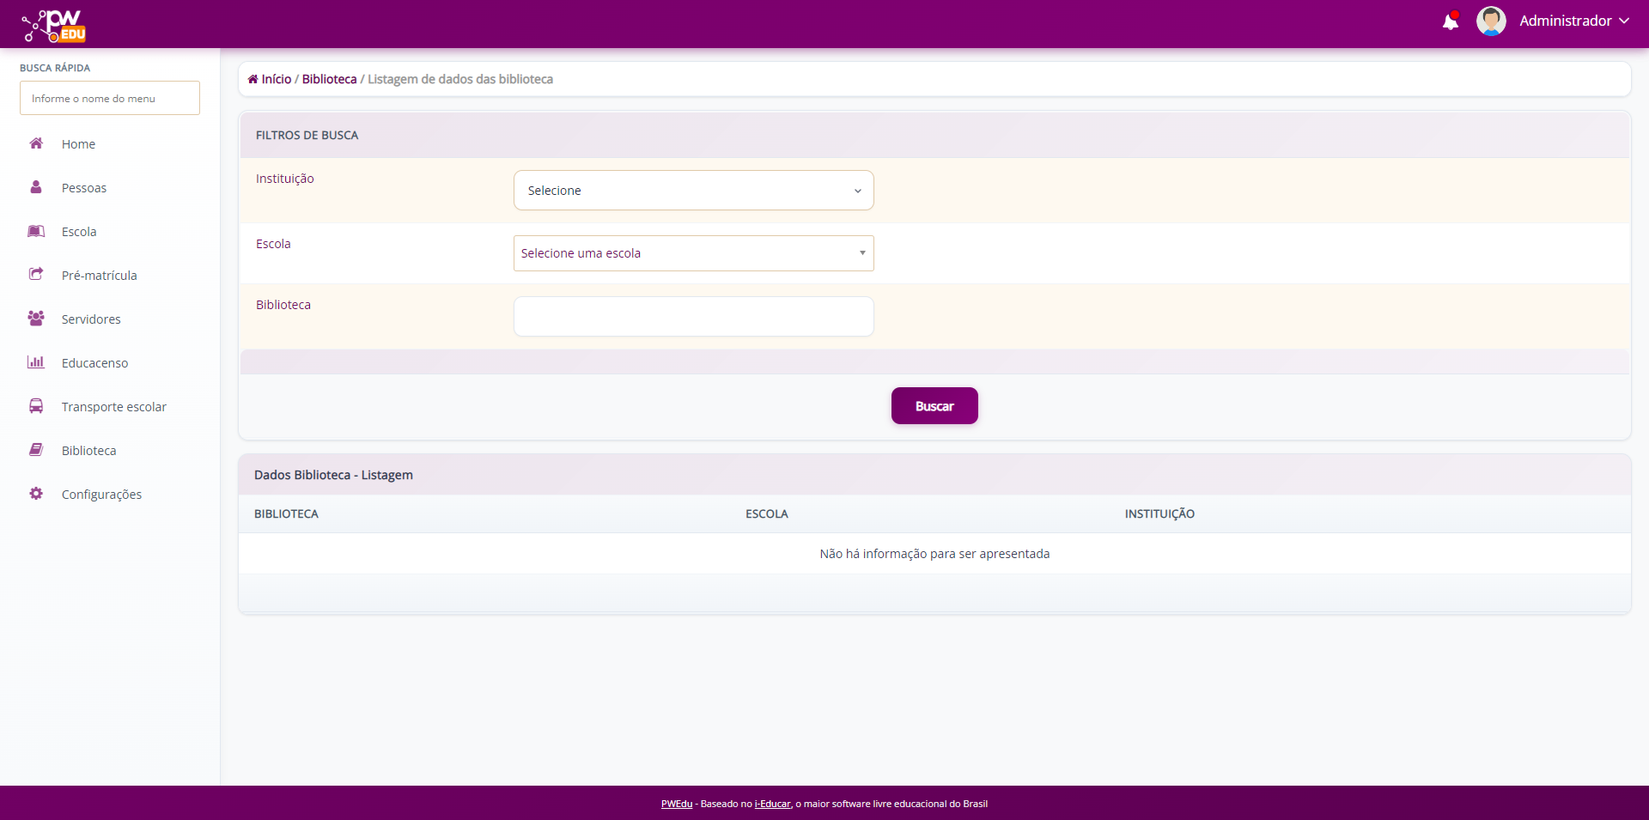Select the Servidores icon
The width and height of the screenshot is (1649, 820).
point(35,319)
